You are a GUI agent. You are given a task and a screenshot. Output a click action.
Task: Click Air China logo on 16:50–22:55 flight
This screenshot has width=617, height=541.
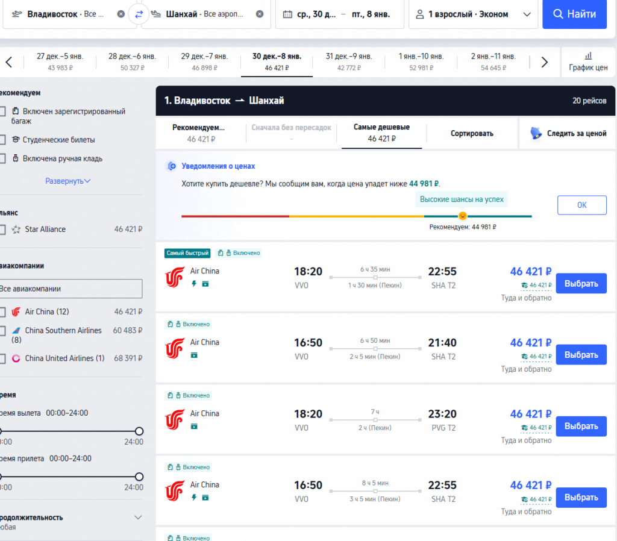point(175,490)
